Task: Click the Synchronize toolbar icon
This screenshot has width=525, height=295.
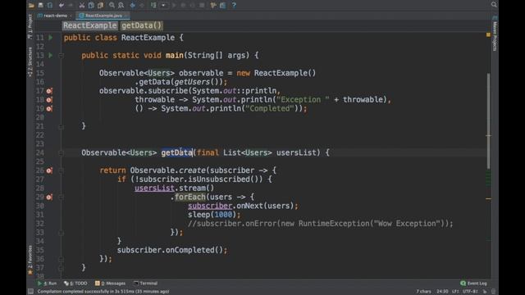Action: [x=50, y=6]
